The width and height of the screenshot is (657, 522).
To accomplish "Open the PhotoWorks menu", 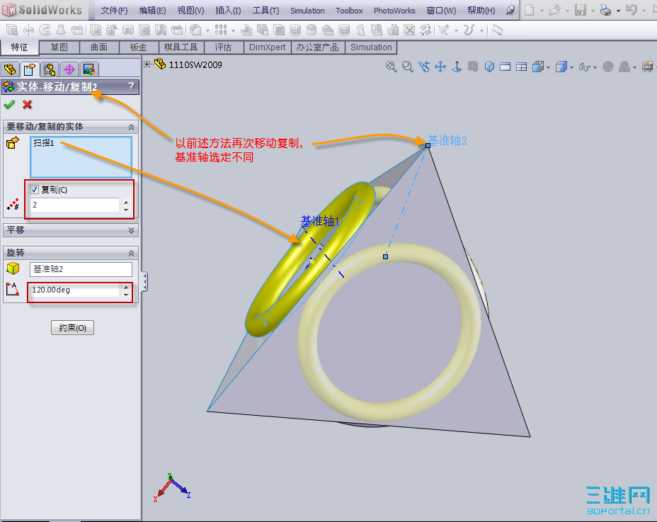I will [x=394, y=11].
